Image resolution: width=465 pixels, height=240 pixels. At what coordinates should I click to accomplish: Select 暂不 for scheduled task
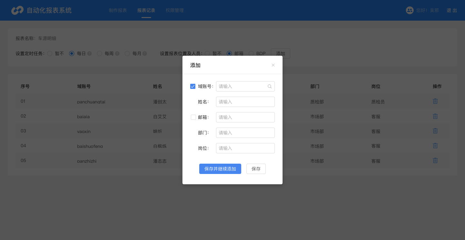pos(50,53)
